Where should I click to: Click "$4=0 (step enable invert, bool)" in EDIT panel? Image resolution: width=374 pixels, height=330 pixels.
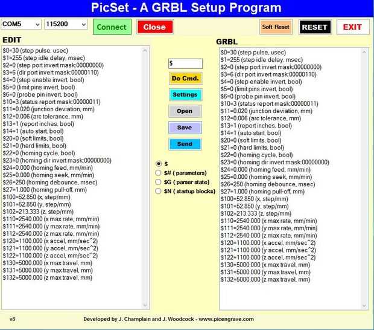click(x=43, y=80)
